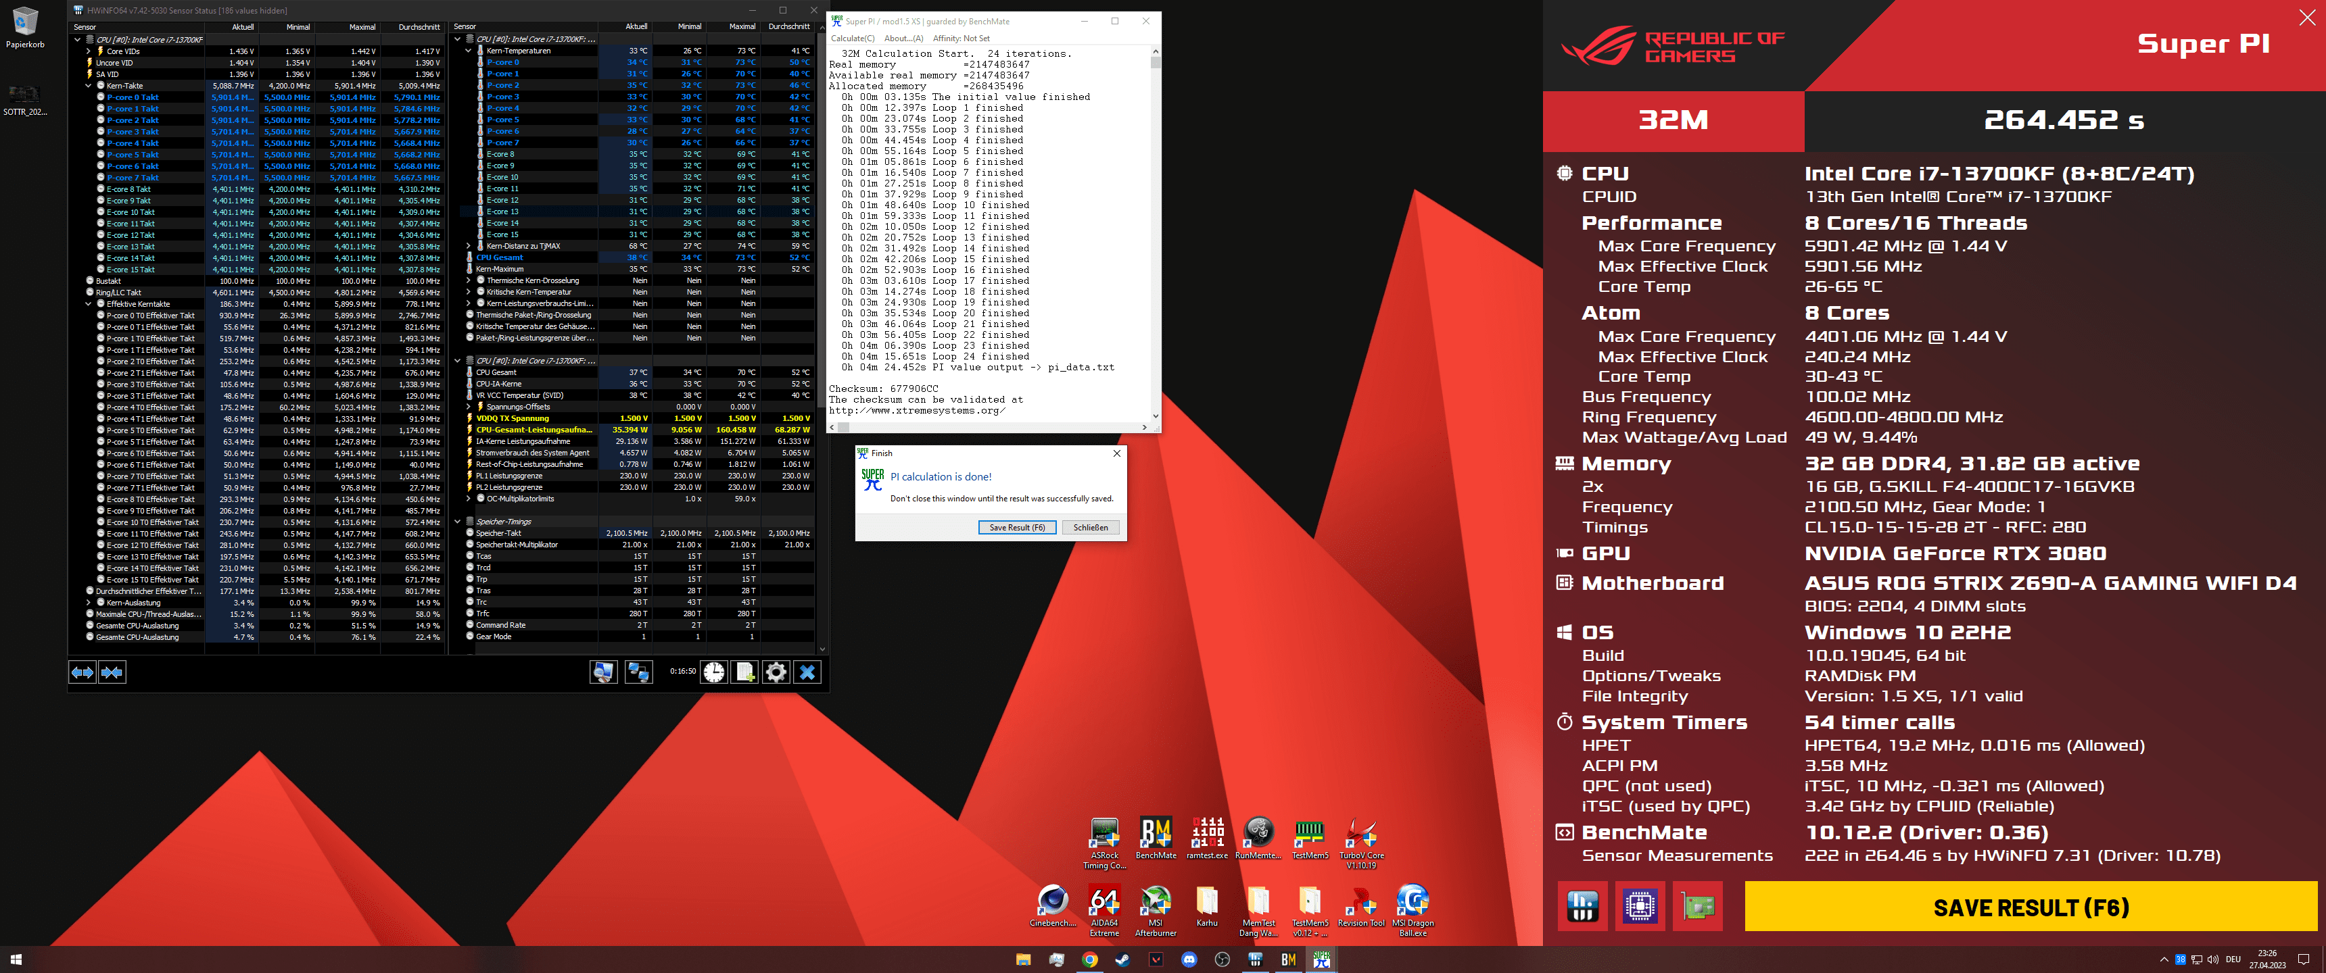The height and width of the screenshot is (973, 2326).
Task: Collapse Kern-Temperaturen tree node
Action: click(x=469, y=51)
